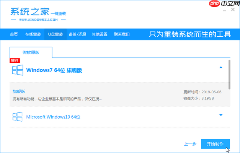Click the vertical scrollbar in the system list
This screenshot has width=240, height=153.
[x=229, y=75]
